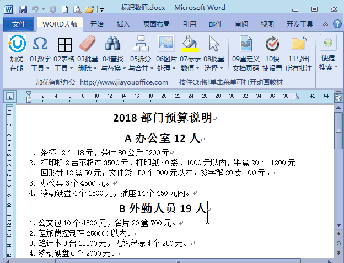Go to next page double-arrow button
Image resolution: width=344 pixels, height=263 pixels.
pyautogui.click(x=338, y=253)
